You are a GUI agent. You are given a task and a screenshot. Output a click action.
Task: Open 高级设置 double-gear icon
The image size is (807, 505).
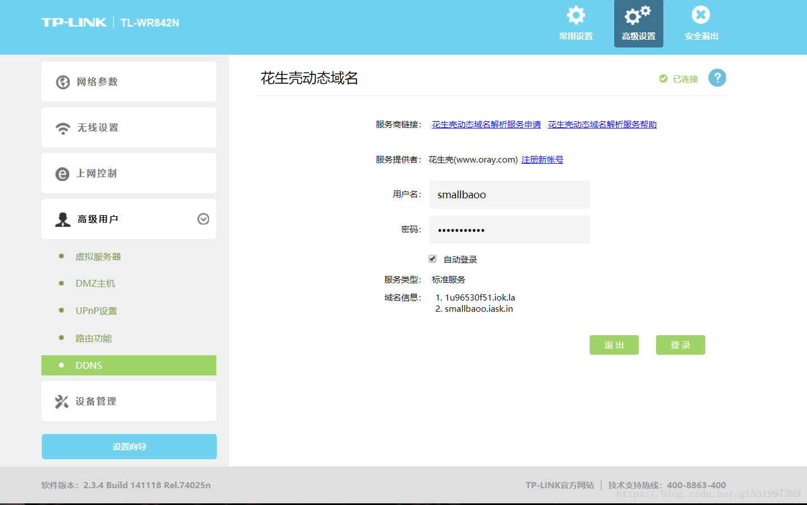click(x=638, y=15)
